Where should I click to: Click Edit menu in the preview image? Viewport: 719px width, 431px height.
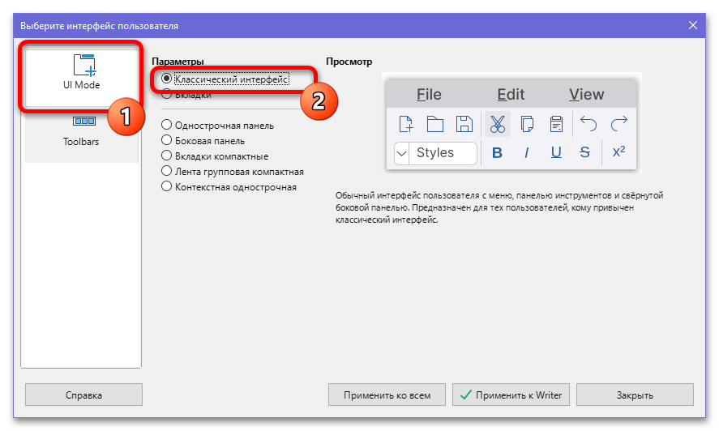pos(511,95)
